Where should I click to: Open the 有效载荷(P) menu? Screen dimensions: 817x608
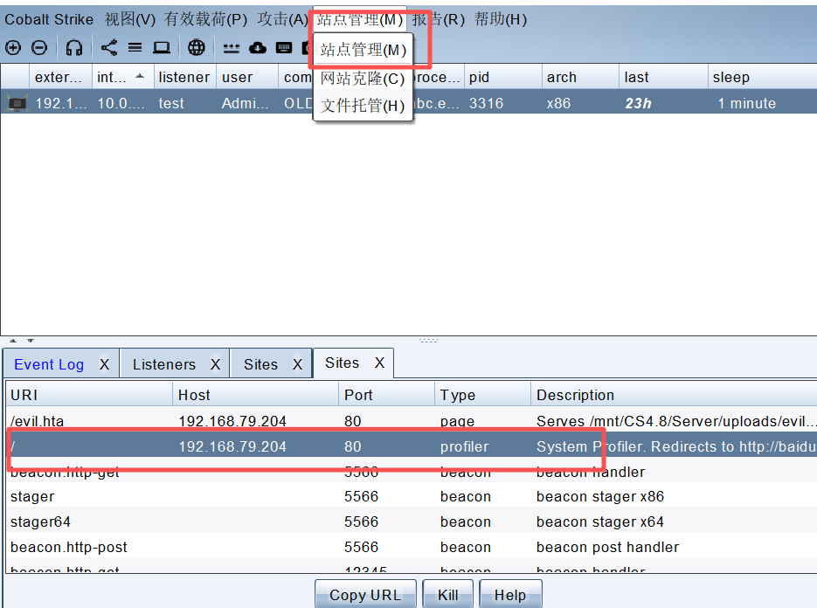pyautogui.click(x=206, y=20)
